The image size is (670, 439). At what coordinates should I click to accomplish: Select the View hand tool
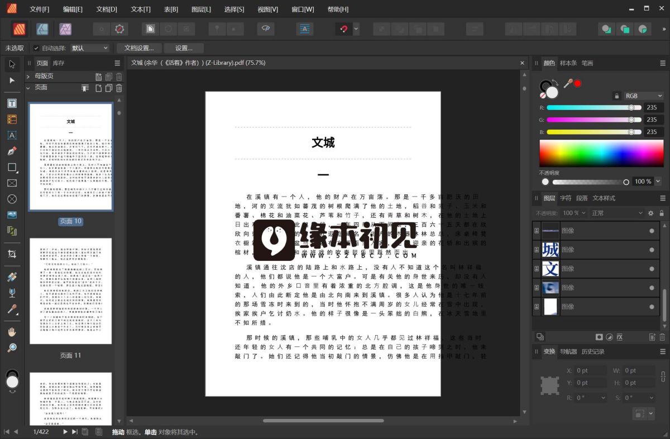12,332
